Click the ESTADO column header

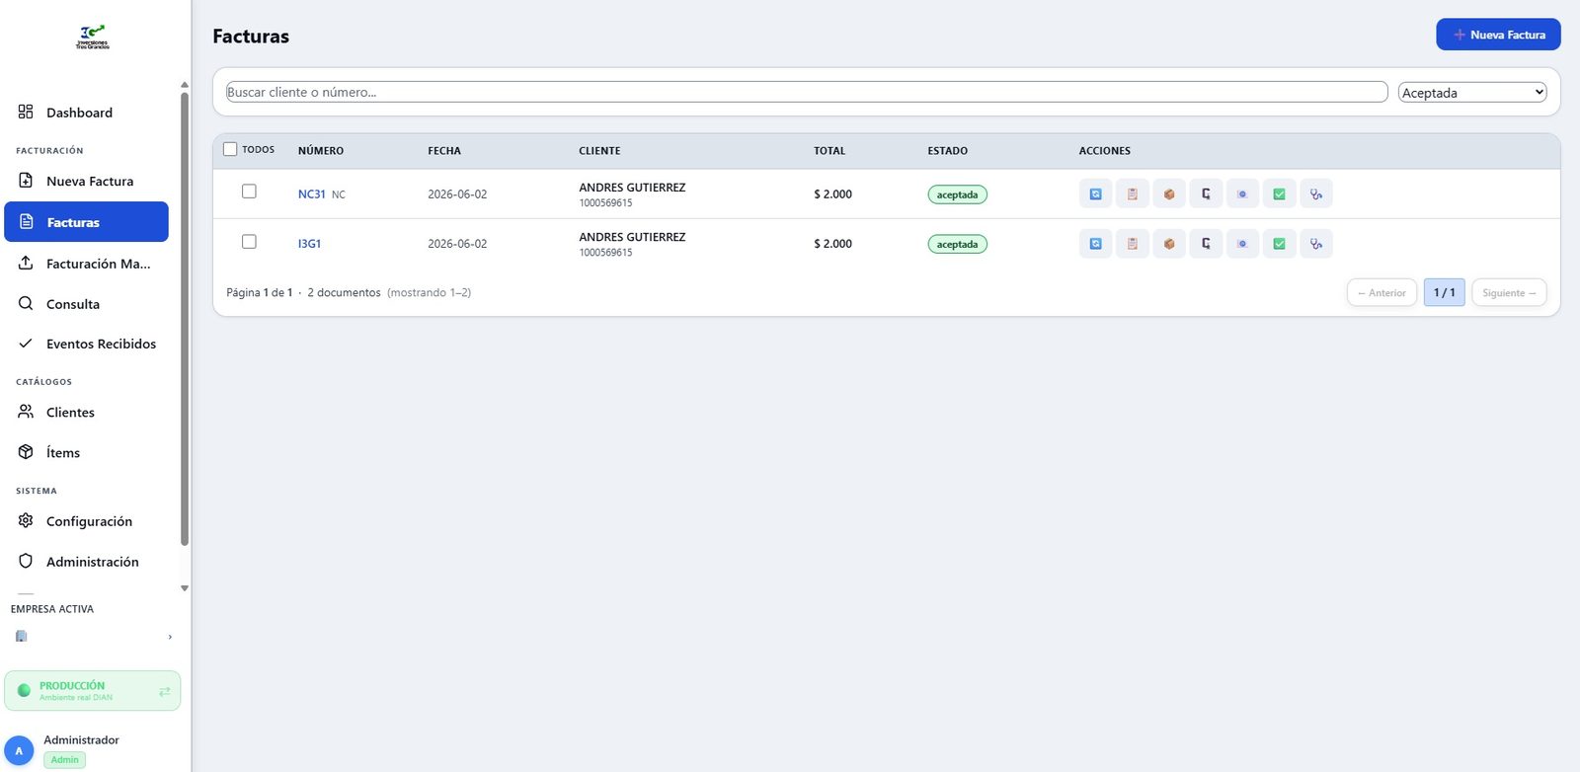point(947,151)
